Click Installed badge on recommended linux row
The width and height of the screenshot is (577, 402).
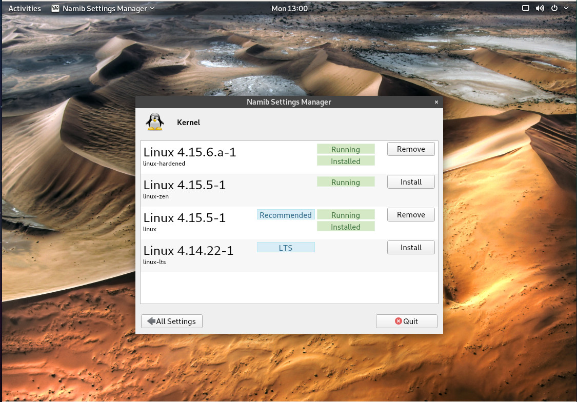(346, 227)
